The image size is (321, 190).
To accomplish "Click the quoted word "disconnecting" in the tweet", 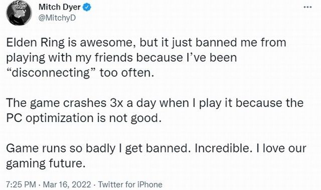I will point(51,73).
